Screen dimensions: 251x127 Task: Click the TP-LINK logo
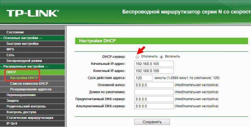tap(33, 13)
